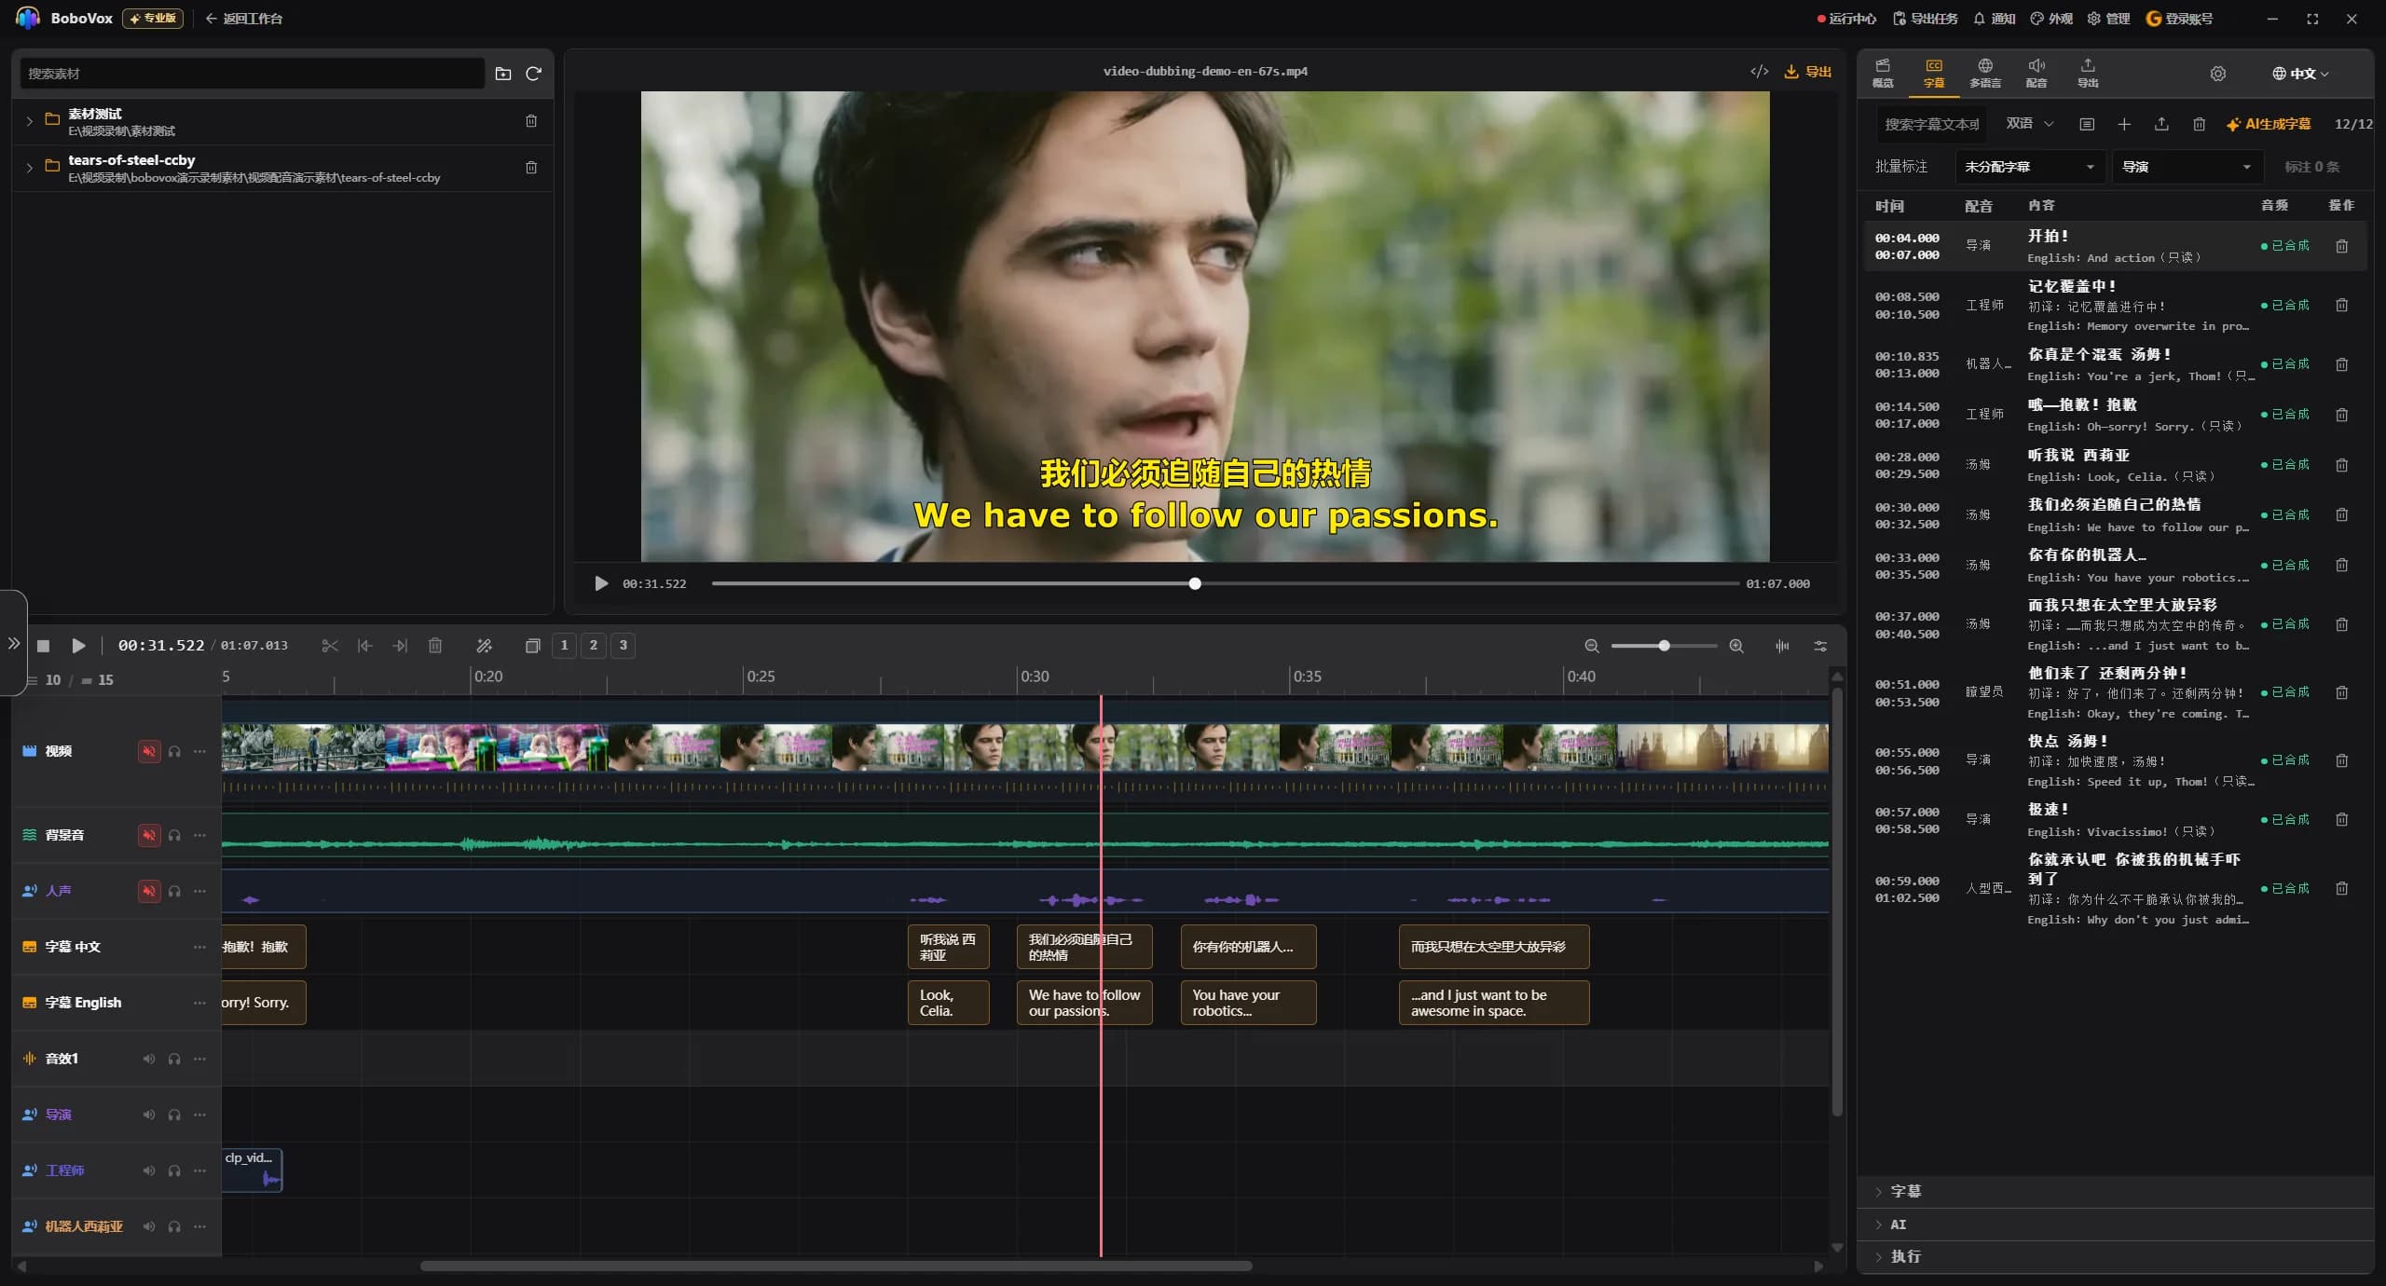Image resolution: width=2386 pixels, height=1286 pixels.
Task: Click the trim-to-end icon in timeline toolbar
Action: (400, 646)
